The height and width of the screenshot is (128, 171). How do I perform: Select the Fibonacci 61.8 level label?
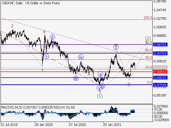point(149,42)
